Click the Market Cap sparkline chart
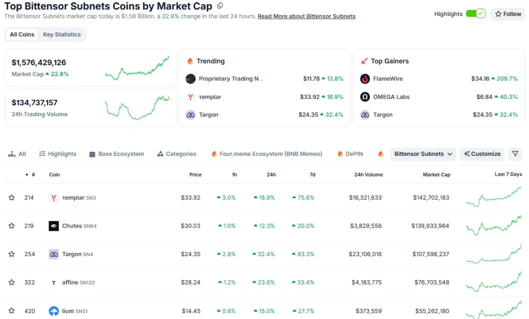 (137, 68)
